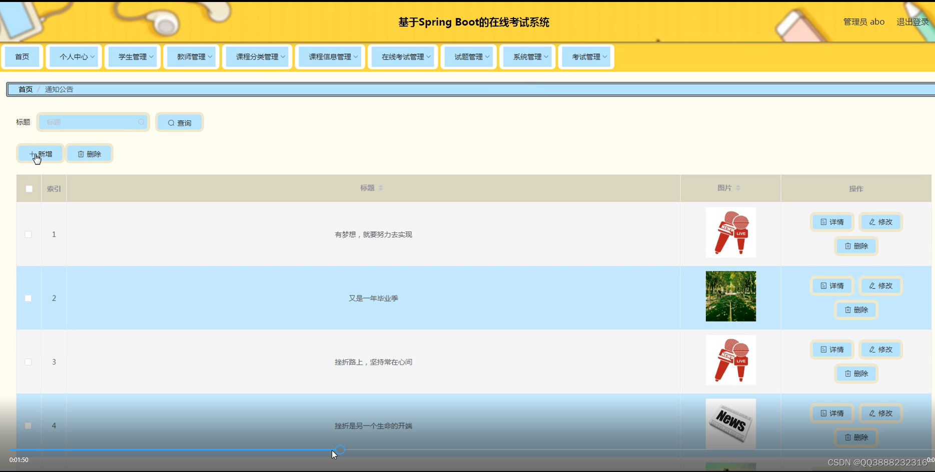Click the title 又是一年毕业季

point(373,298)
